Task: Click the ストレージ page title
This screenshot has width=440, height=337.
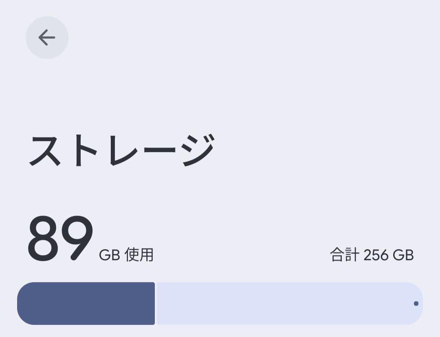Action: click(x=122, y=150)
